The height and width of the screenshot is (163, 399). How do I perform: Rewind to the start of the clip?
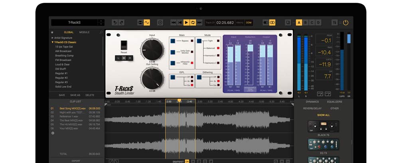180,23
